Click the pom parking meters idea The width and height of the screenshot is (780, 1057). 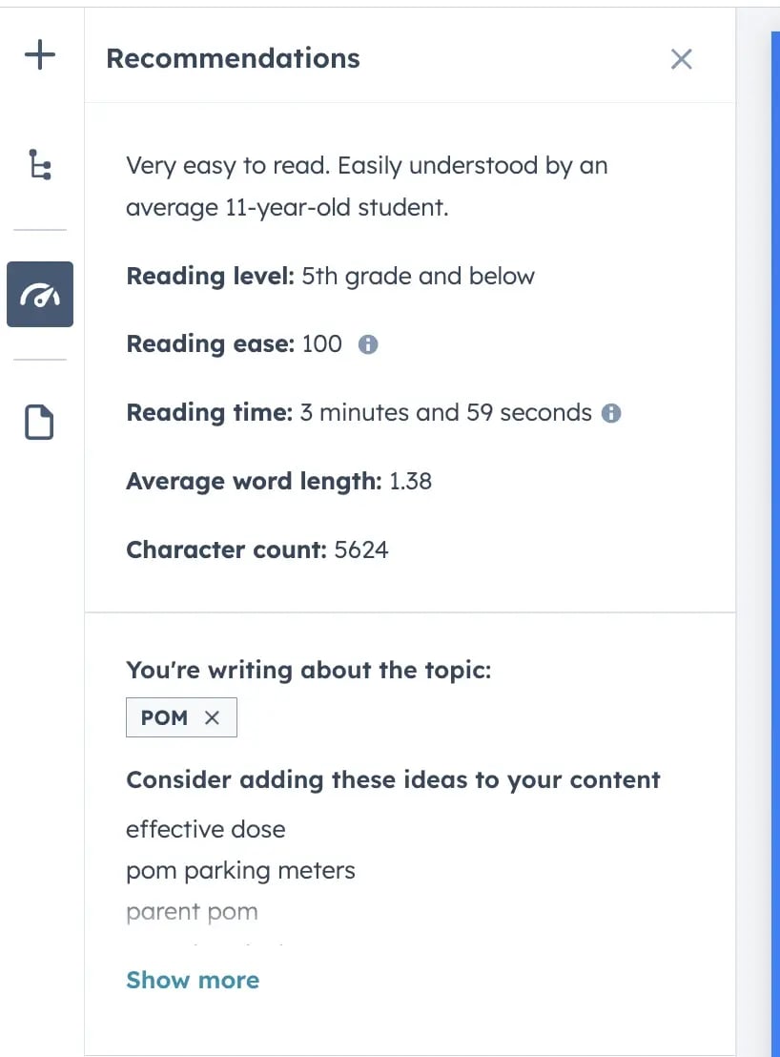click(x=240, y=870)
